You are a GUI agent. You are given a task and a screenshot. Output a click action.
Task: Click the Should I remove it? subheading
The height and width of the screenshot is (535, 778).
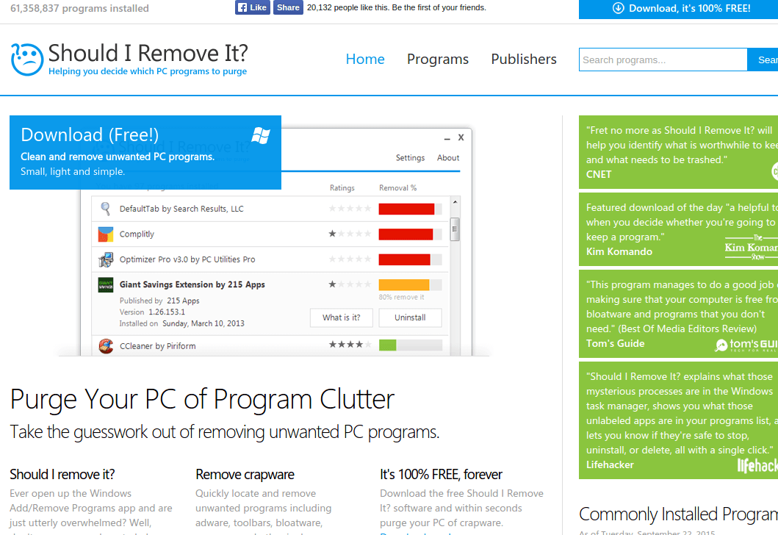coord(62,475)
